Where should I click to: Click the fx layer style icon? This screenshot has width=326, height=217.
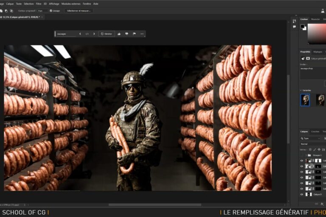[322, 204]
